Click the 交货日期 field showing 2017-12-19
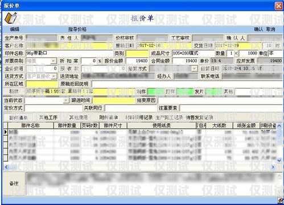 [238, 45]
